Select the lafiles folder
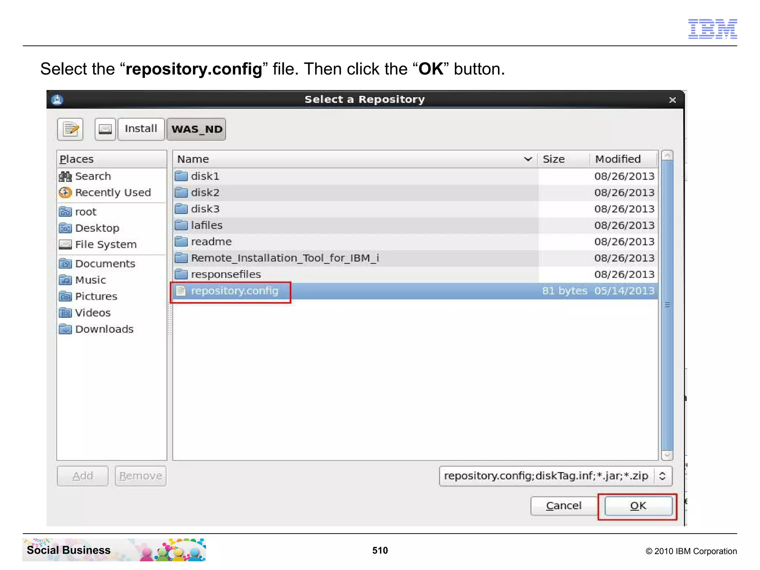 coord(415,225)
